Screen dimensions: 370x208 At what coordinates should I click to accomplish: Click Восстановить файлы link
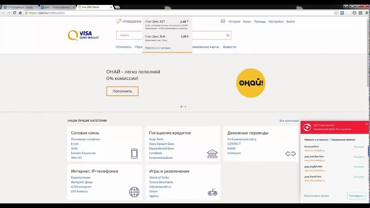tap(317, 196)
